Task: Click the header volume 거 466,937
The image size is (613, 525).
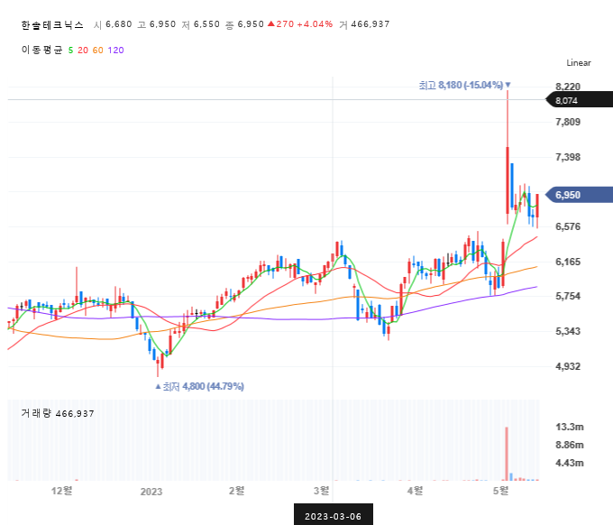Action: point(364,24)
